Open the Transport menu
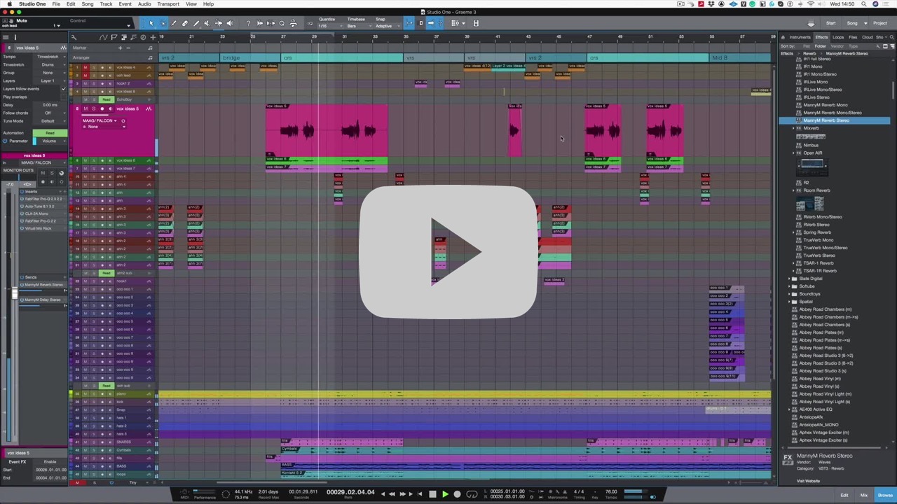 click(168, 4)
